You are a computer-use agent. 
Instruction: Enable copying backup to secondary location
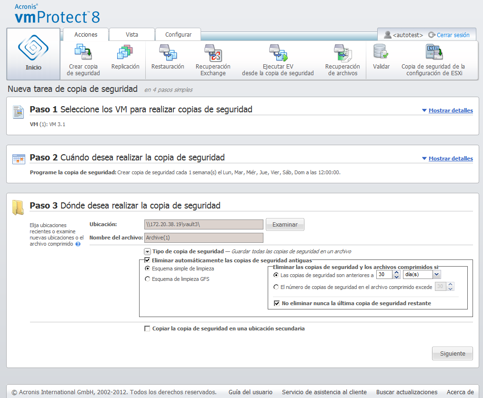pyautogui.click(x=147, y=329)
